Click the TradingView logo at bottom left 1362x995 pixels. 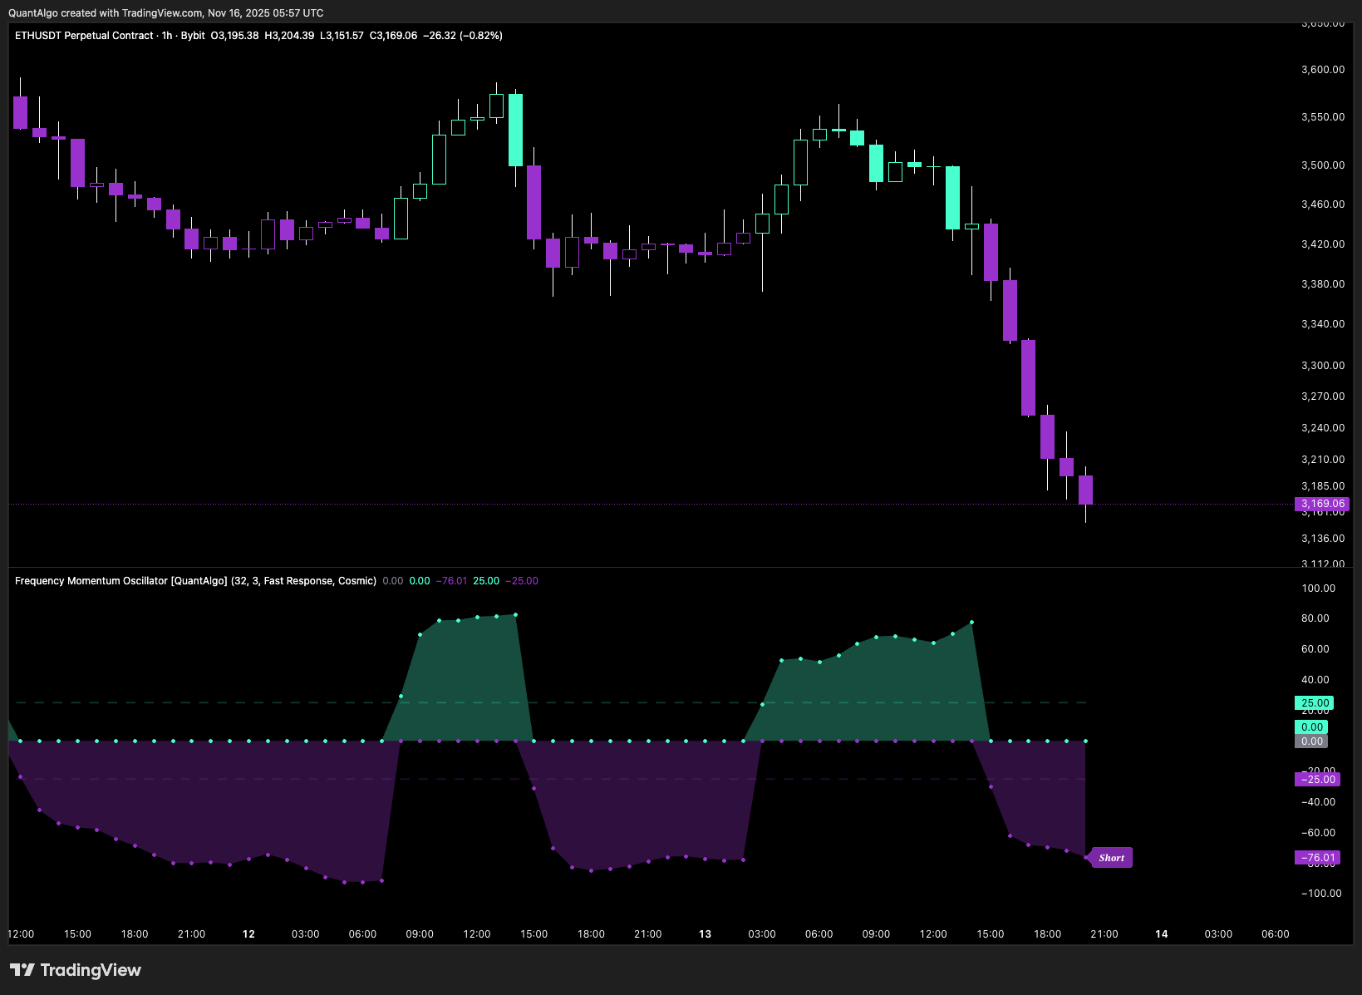[76, 970]
